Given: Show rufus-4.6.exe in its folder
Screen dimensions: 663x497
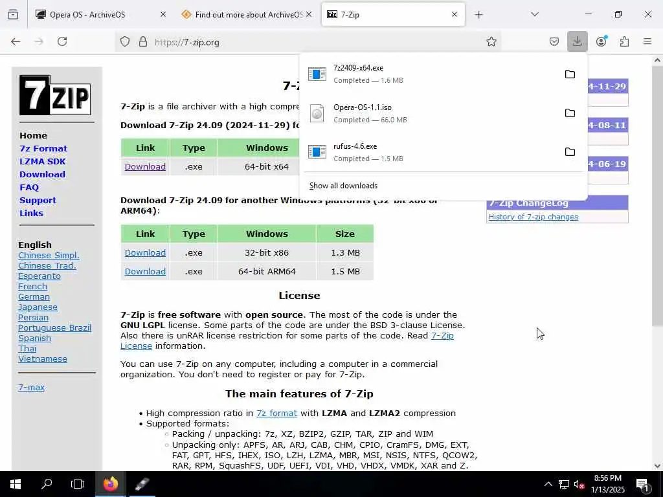Looking at the screenshot, I should click(570, 151).
